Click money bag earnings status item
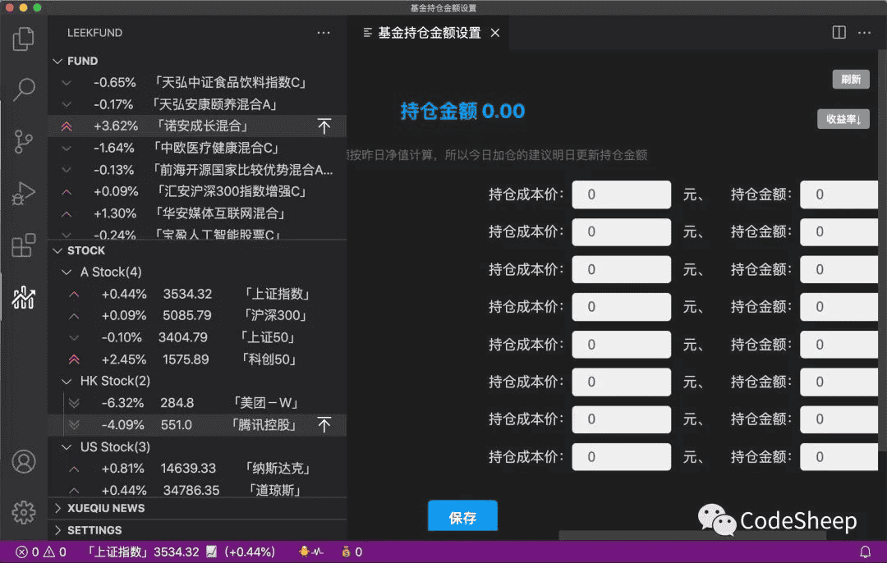 coord(352,552)
